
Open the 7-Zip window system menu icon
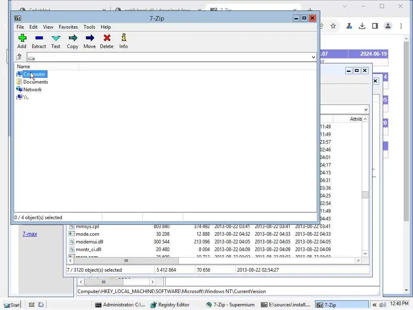click(x=18, y=18)
